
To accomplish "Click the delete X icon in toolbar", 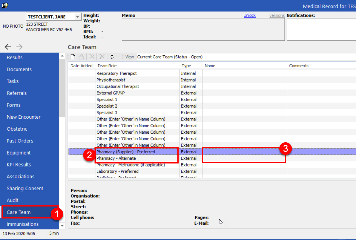I will [102, 57].
